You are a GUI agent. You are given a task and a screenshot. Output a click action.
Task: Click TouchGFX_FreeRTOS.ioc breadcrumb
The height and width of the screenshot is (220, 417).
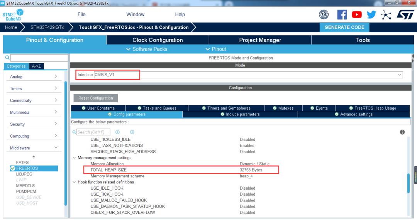[134, 27]
